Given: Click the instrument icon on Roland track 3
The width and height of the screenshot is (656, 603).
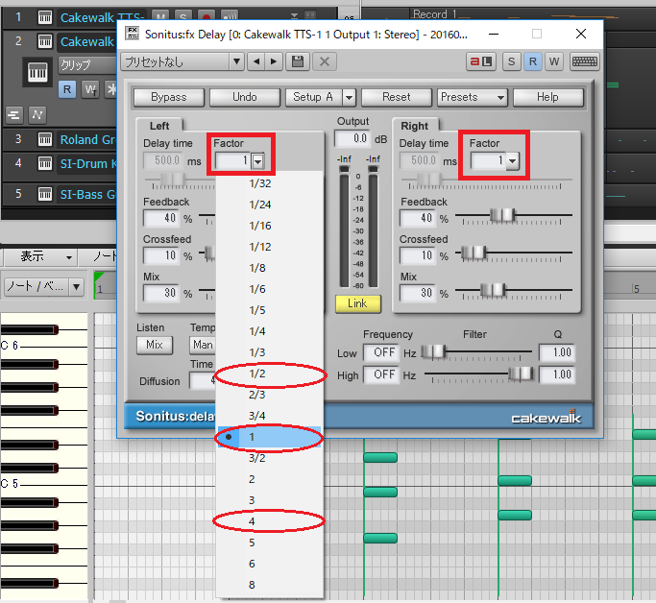Looking at the screenshot, I should coord(45,139).
